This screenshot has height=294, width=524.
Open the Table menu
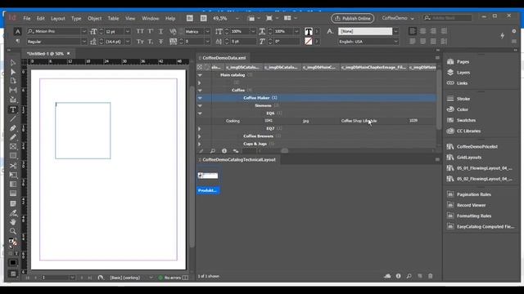coord(113,18)
